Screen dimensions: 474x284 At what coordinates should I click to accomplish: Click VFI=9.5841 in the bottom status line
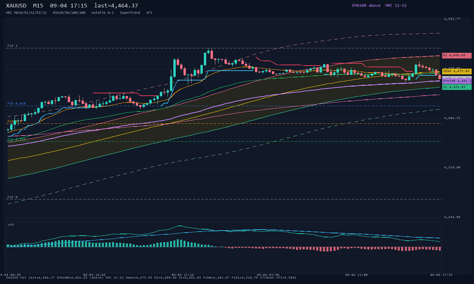[x=286, y=278]
